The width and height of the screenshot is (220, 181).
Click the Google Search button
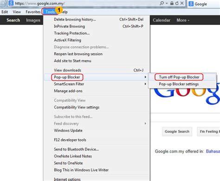pos(177,131)
